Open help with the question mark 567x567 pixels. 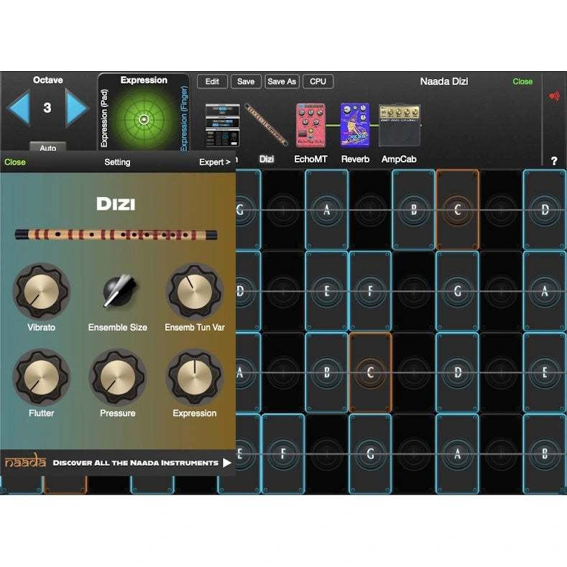pos(554,161)
